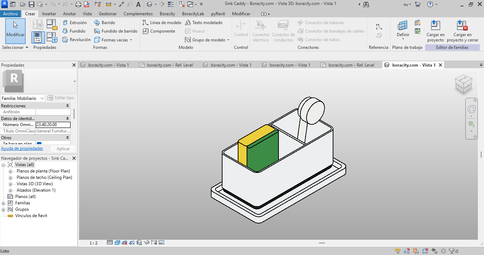Draw a reference line in Referencia panel
The image size is (484, 255).
tap(379, 27)
